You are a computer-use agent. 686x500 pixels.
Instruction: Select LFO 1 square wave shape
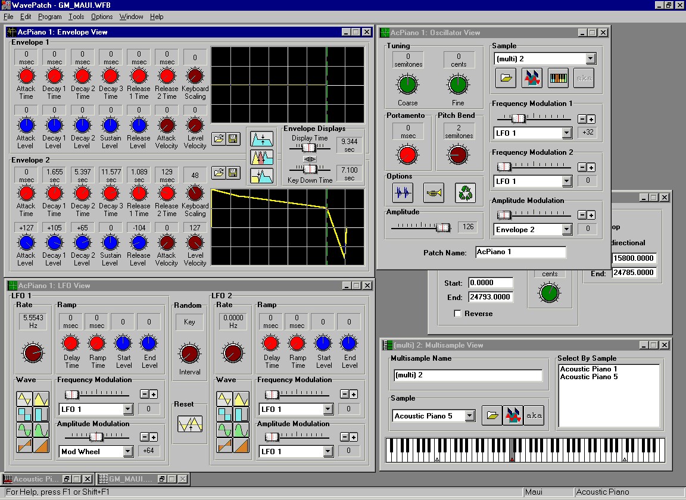pyautogui.click(x=24, y=414)
